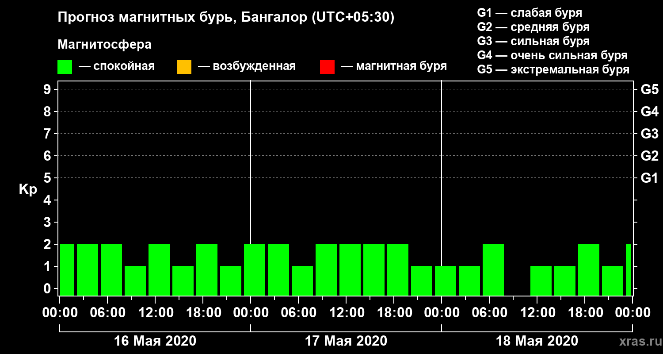Viewport: 663px width, 354px height.
Task: Click the Kp 1 bar above 12:00 on 18 May
Action: tap(541, 281)
